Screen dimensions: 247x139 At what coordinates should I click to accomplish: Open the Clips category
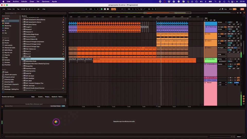coord(6,57)
